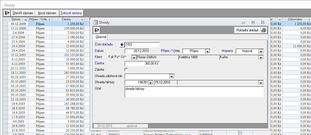Viewport: 311px width, 135px height.
Task: Click the Nový záznam button
Action: point(47,13)
